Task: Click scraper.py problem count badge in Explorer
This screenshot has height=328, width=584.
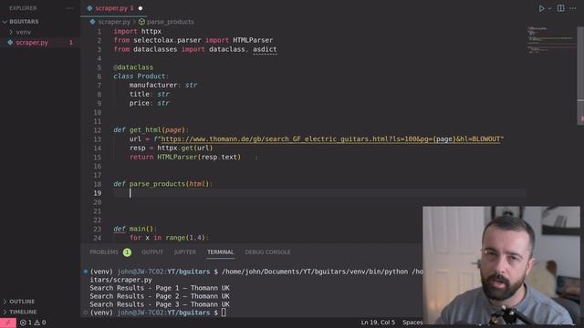Action: (x=71, y=43)
